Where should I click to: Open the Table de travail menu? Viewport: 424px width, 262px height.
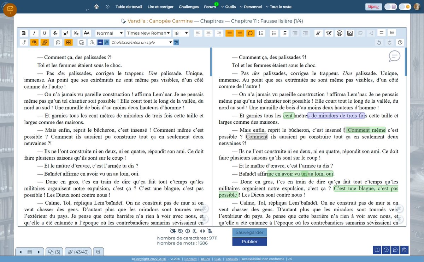[x=129, y=7]
